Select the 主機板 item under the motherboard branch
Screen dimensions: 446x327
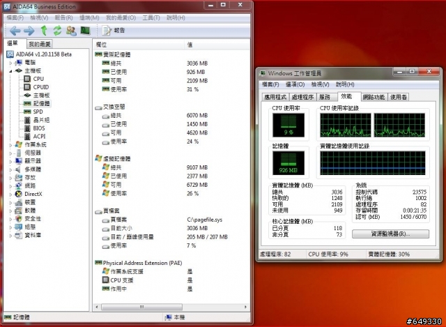42,96
